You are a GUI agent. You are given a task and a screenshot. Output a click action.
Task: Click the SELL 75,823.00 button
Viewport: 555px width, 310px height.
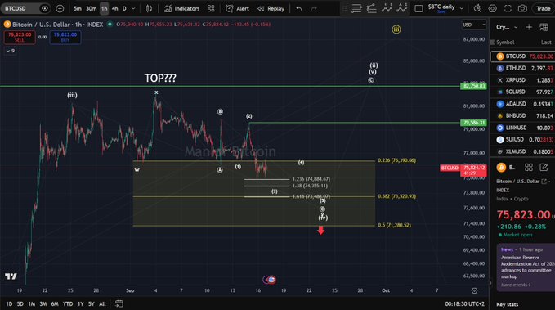20,37
